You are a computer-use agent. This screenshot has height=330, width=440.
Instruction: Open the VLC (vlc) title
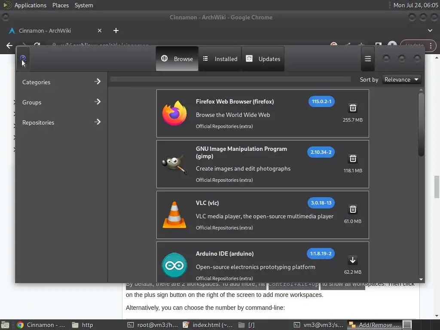click(x=208, y=203)
